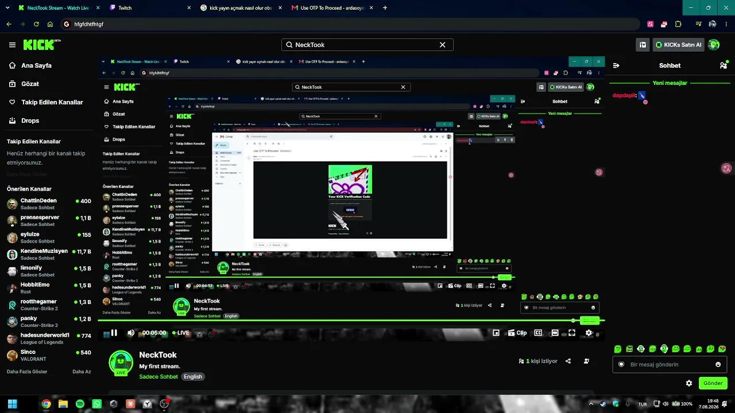
Task: Open the browser three-dot menu
Action: tap(726, 24)
